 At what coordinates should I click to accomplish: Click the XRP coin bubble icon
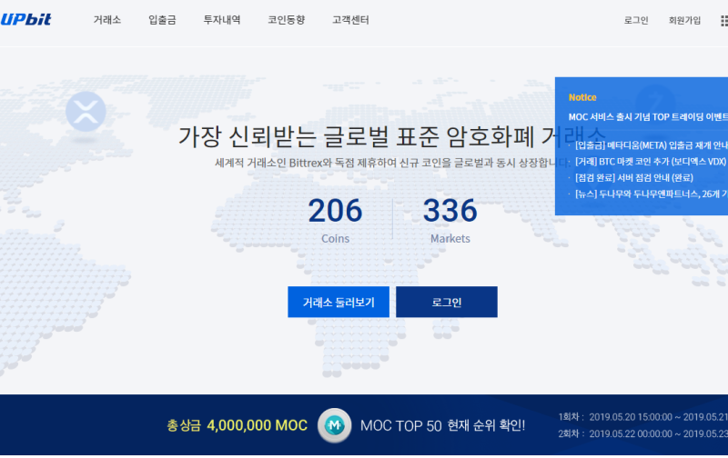[x=86, y=111]
